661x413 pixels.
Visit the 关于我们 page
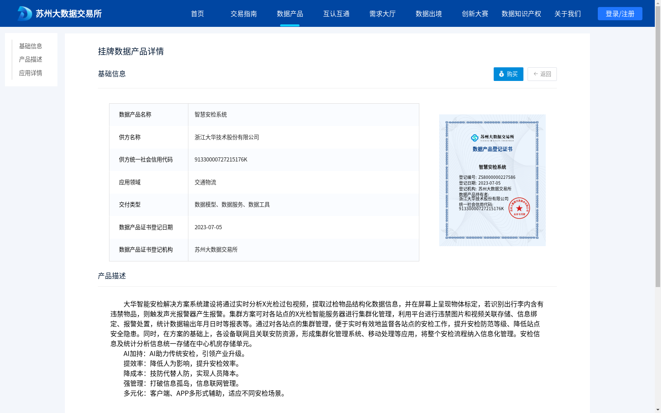pos(568,14)
